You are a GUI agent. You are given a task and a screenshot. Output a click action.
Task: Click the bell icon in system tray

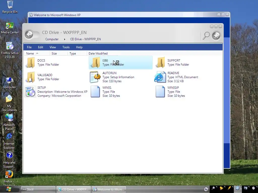221,188
